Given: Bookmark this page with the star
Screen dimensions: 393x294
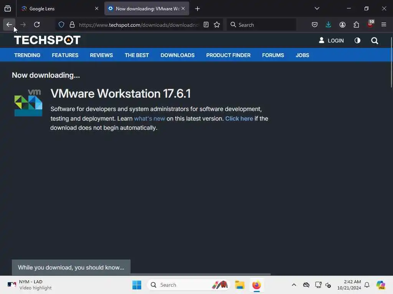Looking at the screenshot, I should tap(217, 24).
